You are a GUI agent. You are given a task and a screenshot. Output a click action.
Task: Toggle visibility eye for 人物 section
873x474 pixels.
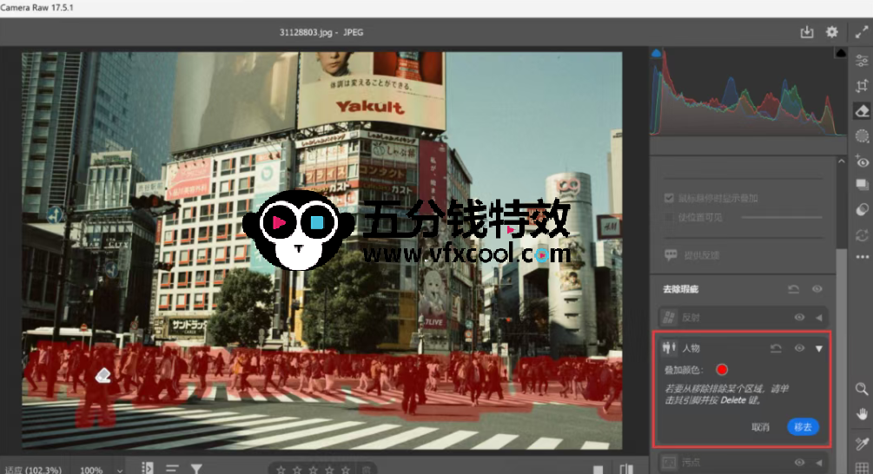pyautogui.click(x=799, y=348)
